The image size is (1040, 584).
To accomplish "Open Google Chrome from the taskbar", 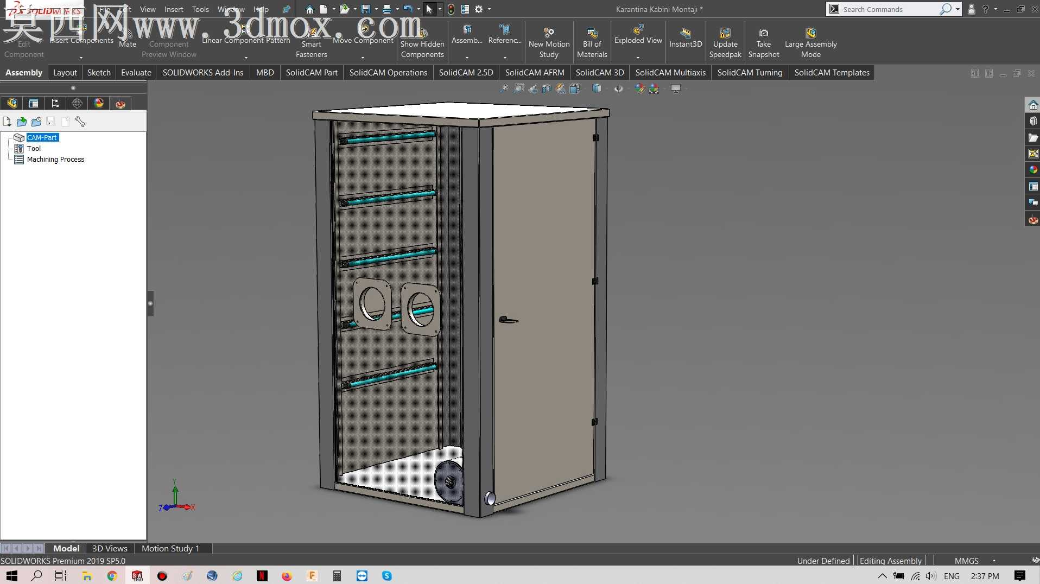I will 112,576.
